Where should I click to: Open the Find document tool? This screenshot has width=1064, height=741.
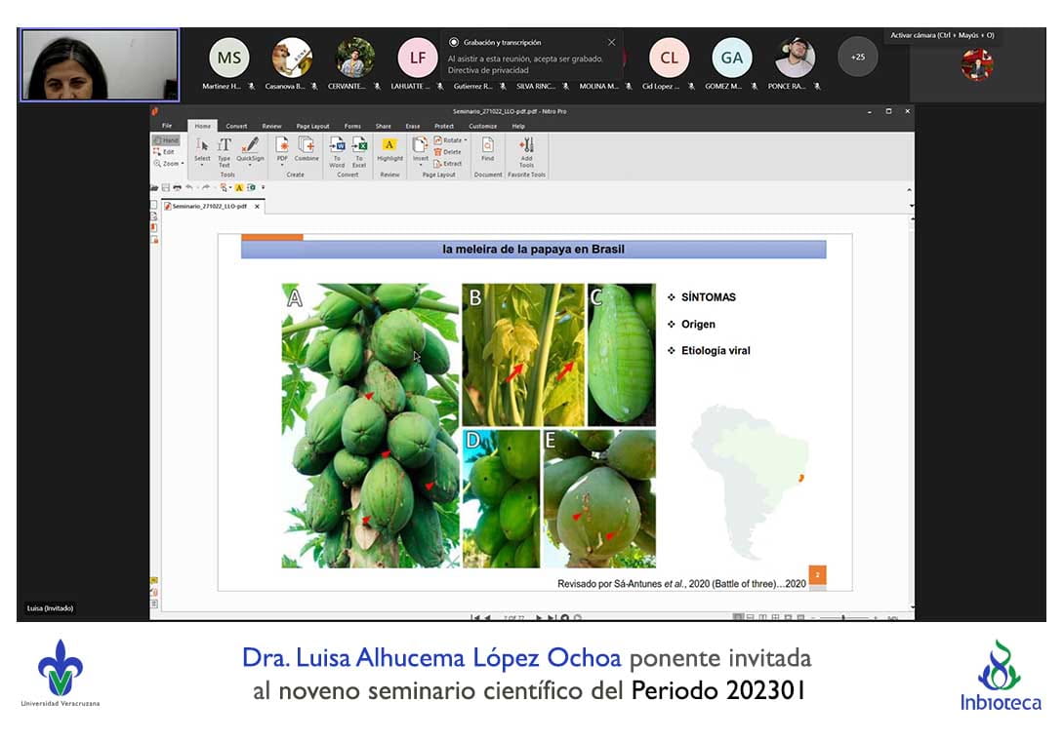pyautogui.click(x=487, y=149)
